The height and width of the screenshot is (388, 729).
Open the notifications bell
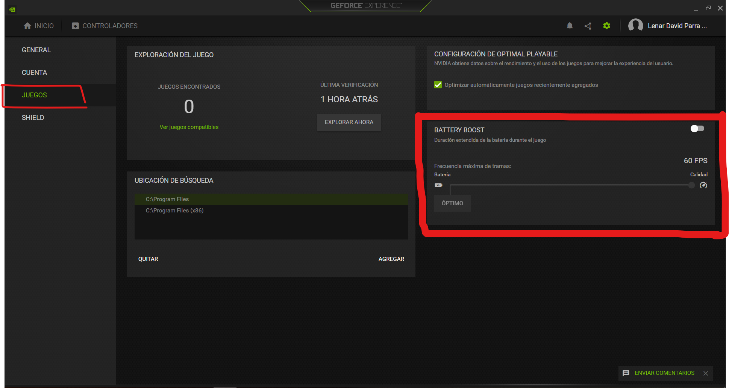pyautogui.click(x=570, y=26)
